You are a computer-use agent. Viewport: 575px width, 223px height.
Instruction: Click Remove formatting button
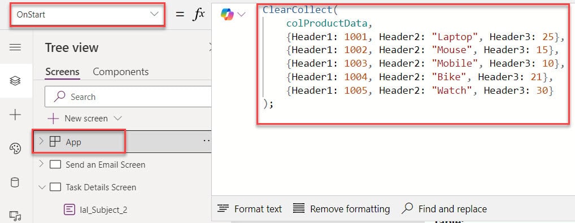pyautogui.click(x=341, y=209)
